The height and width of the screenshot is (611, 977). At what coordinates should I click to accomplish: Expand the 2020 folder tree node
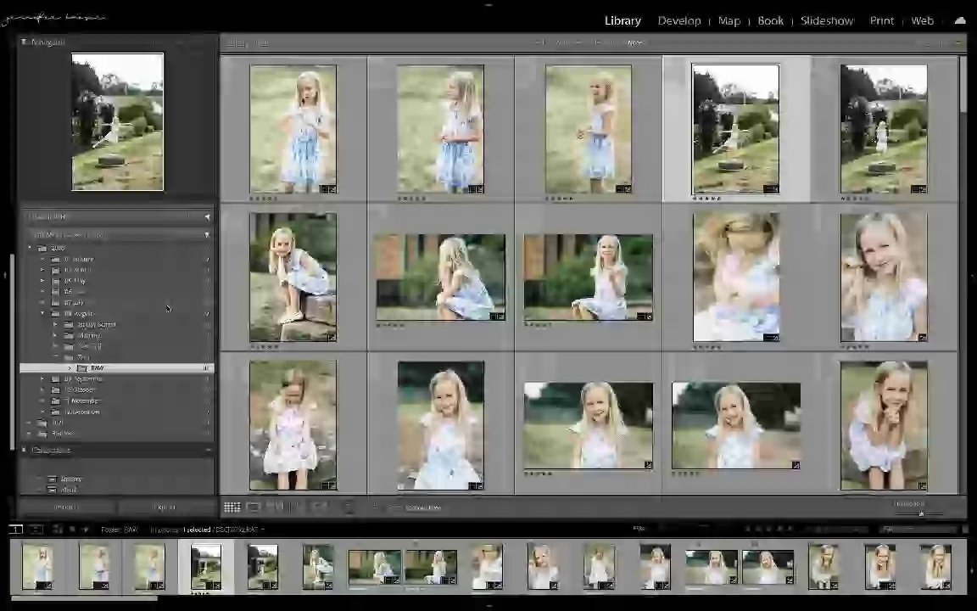(30, 248)
